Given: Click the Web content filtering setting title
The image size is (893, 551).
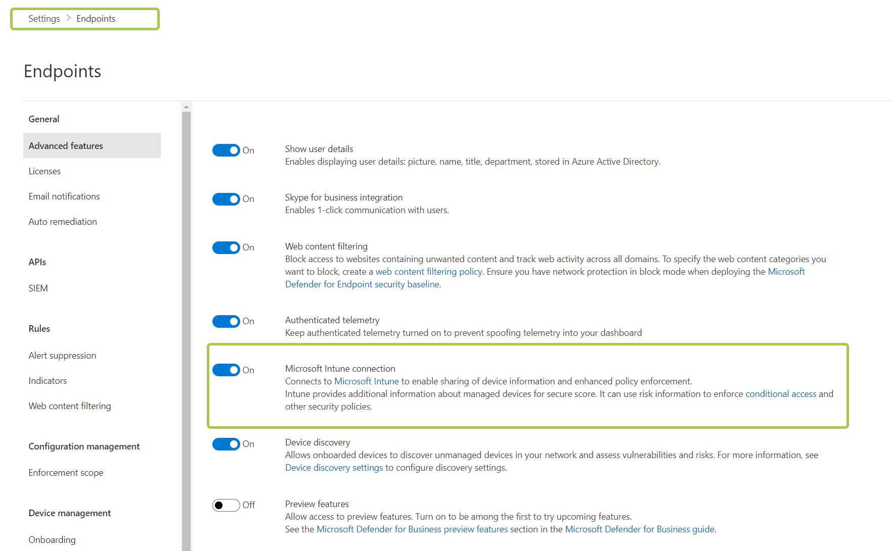Looking at the screenshot, I should coord(326,246).
